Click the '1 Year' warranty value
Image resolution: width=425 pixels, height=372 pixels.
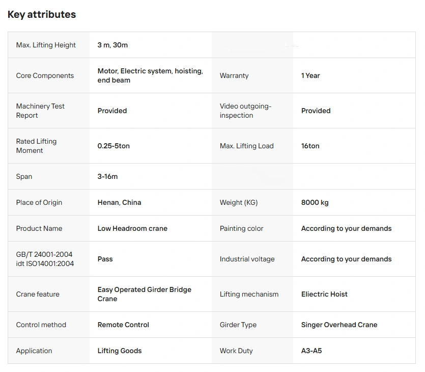pyautogui.click(x=310, y=75)
